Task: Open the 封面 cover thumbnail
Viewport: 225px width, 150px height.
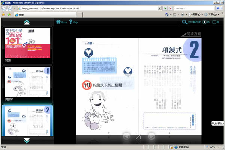Action: (x=27, y=43)
